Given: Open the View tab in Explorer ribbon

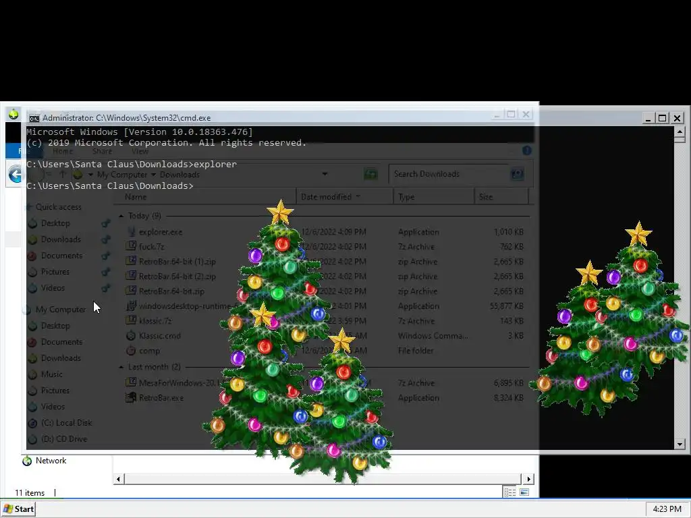Looking at the screenshot, I should (x=140, y=151).
